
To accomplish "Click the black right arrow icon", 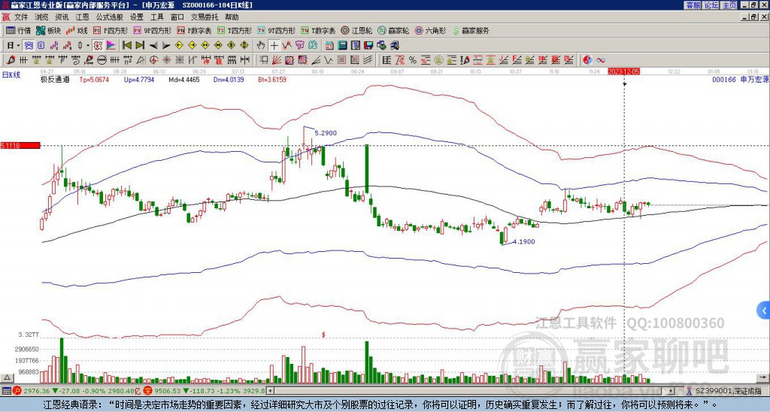I will pyautogui.click(x=166, y=45).
